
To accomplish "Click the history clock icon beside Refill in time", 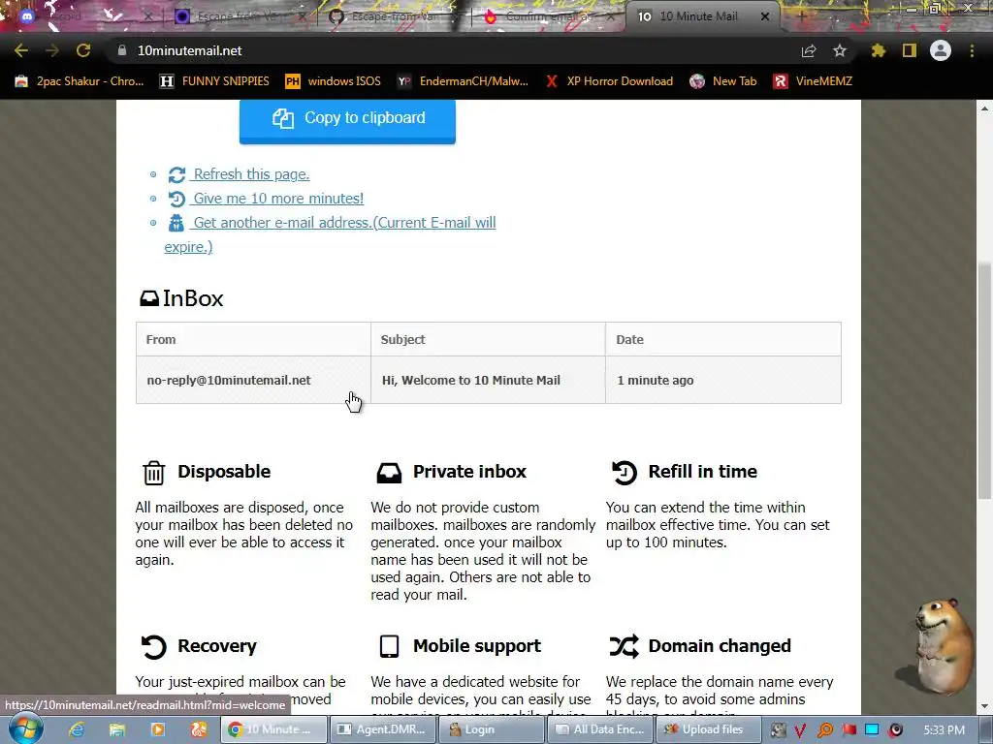I will pos(624,472).
